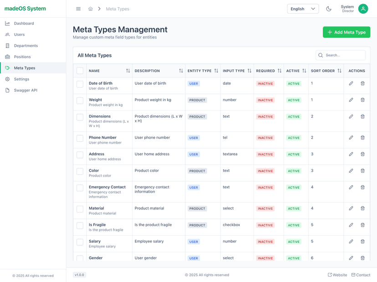
Task: Check the Weight row checkbox
Action: click(80, 101)
